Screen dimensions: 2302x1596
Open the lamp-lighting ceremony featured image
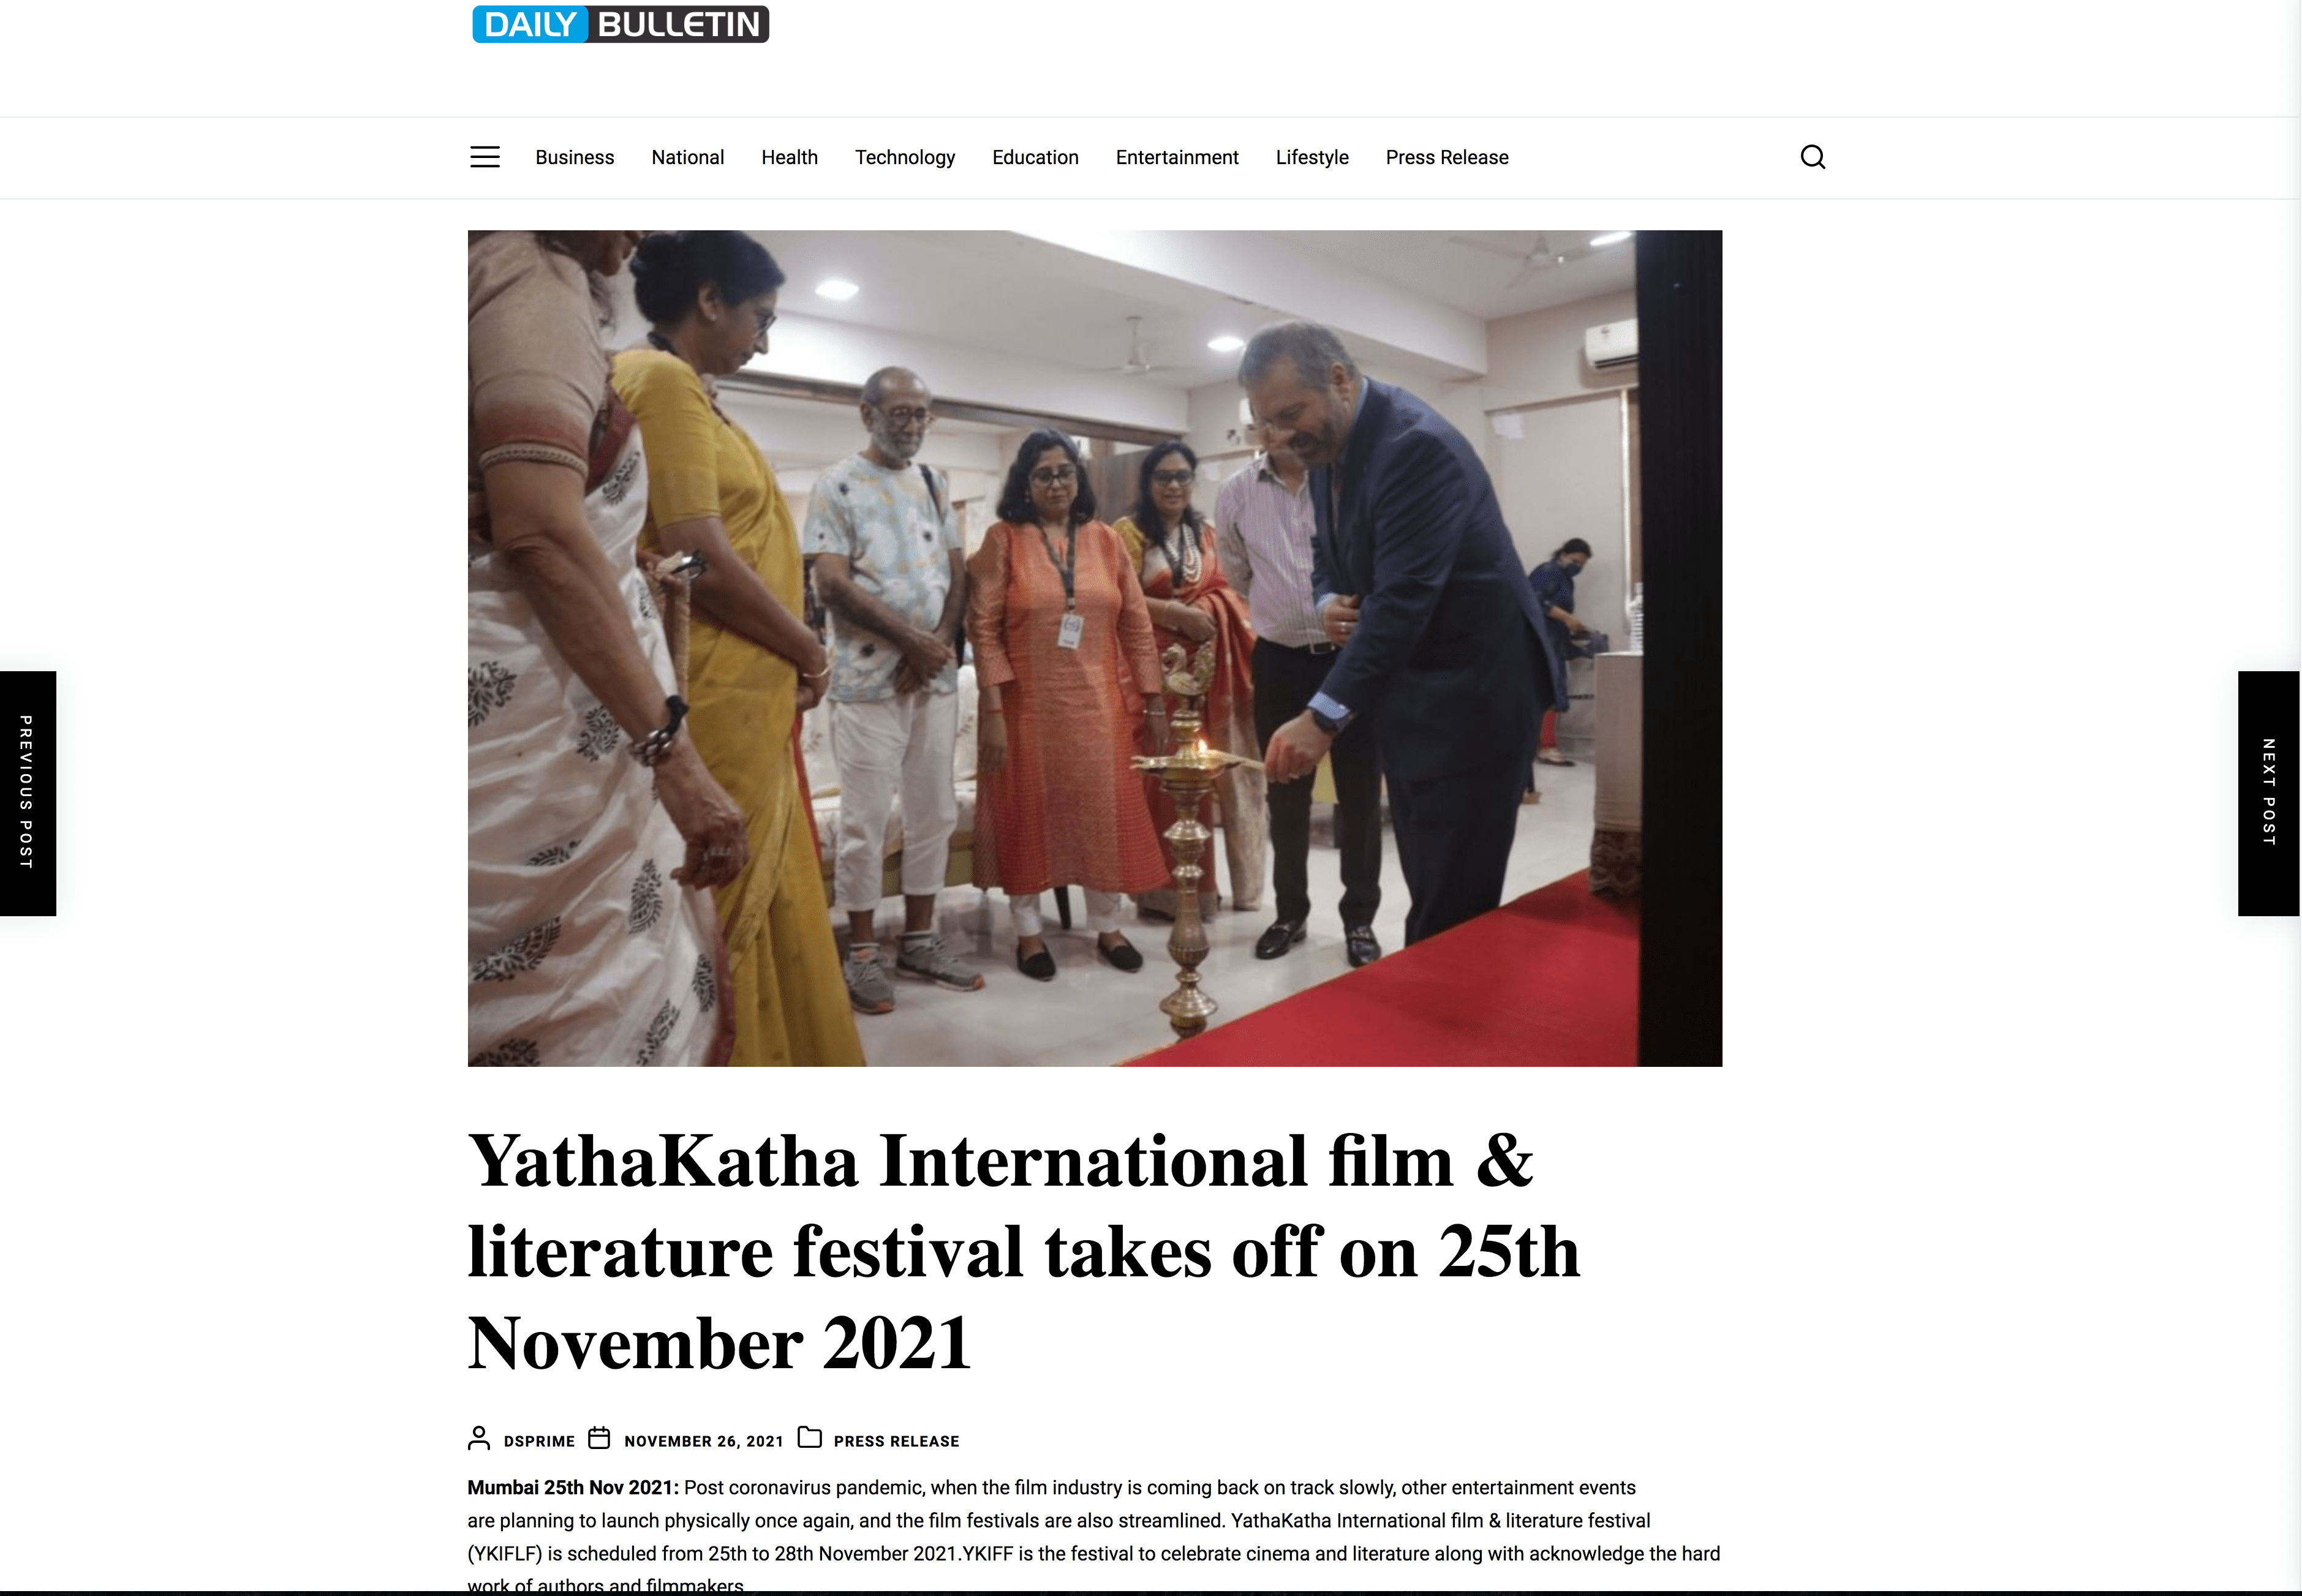tap(1095, 648)
